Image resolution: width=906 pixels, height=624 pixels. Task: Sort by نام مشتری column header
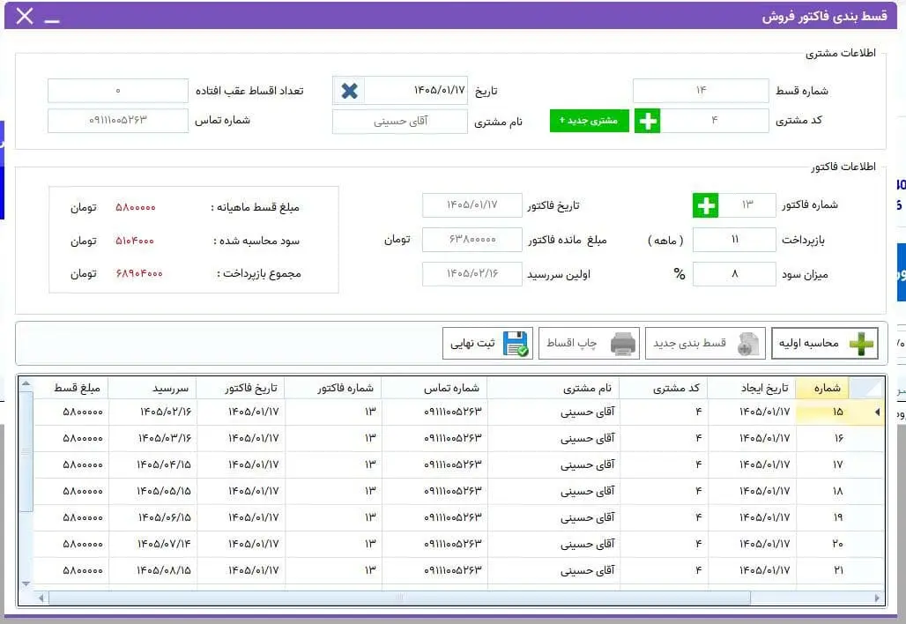(553, 389)
